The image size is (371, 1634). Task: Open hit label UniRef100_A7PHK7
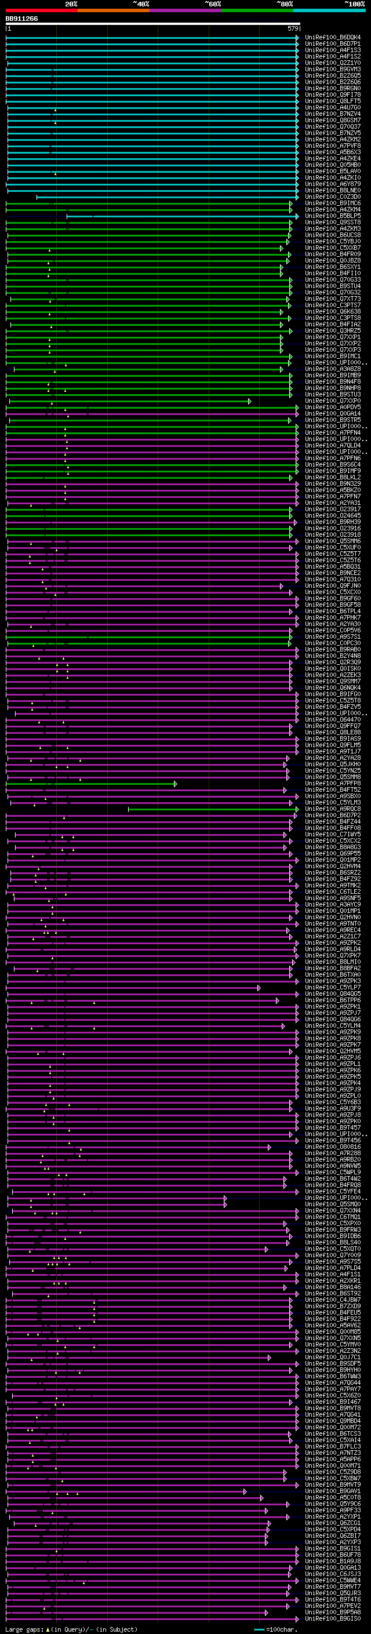[333, 617]
